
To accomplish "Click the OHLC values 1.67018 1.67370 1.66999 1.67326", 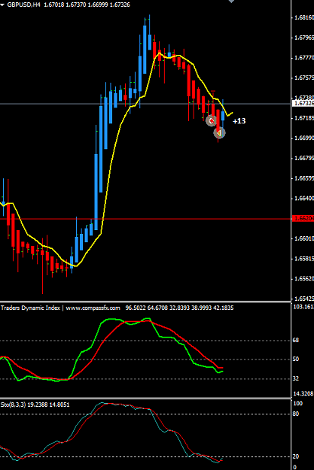I will (87, 5).
